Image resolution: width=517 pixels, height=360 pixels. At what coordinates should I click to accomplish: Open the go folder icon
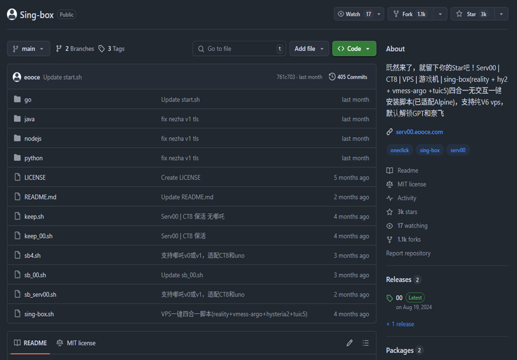17,99
